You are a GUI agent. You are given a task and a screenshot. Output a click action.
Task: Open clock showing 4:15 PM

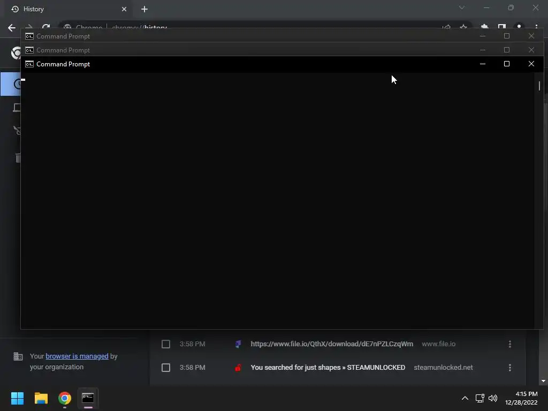click(x=521, y=398)
